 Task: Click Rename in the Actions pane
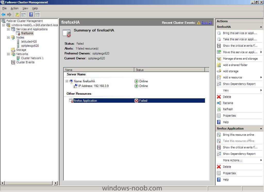[228, 103]
